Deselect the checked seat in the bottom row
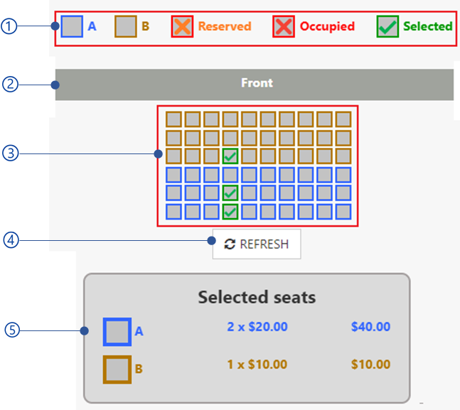The width and height of the screenshot is (460, 410). pos(230,211)
